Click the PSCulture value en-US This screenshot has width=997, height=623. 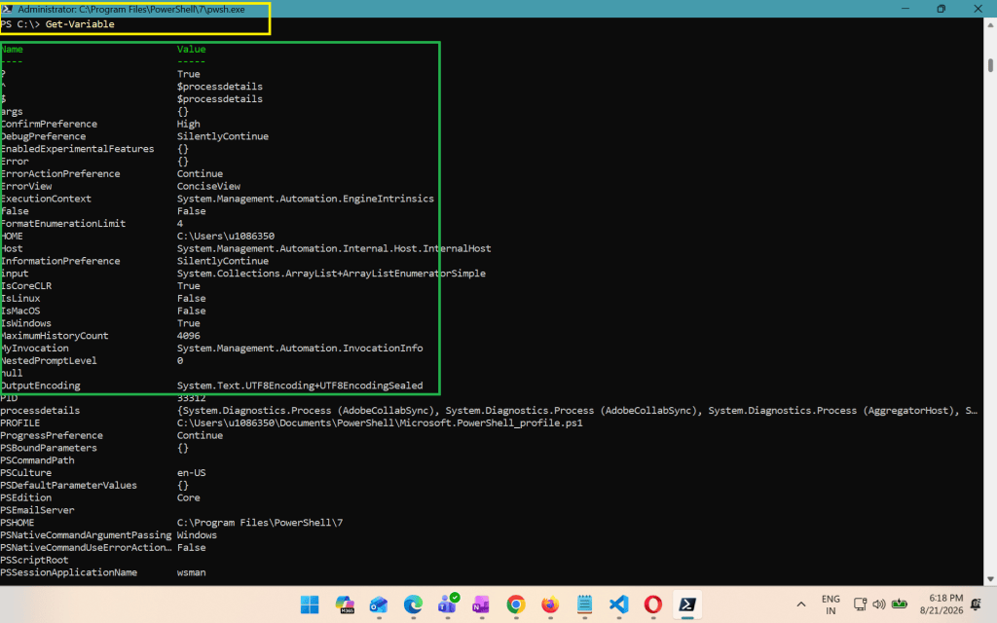pos(192,472)
